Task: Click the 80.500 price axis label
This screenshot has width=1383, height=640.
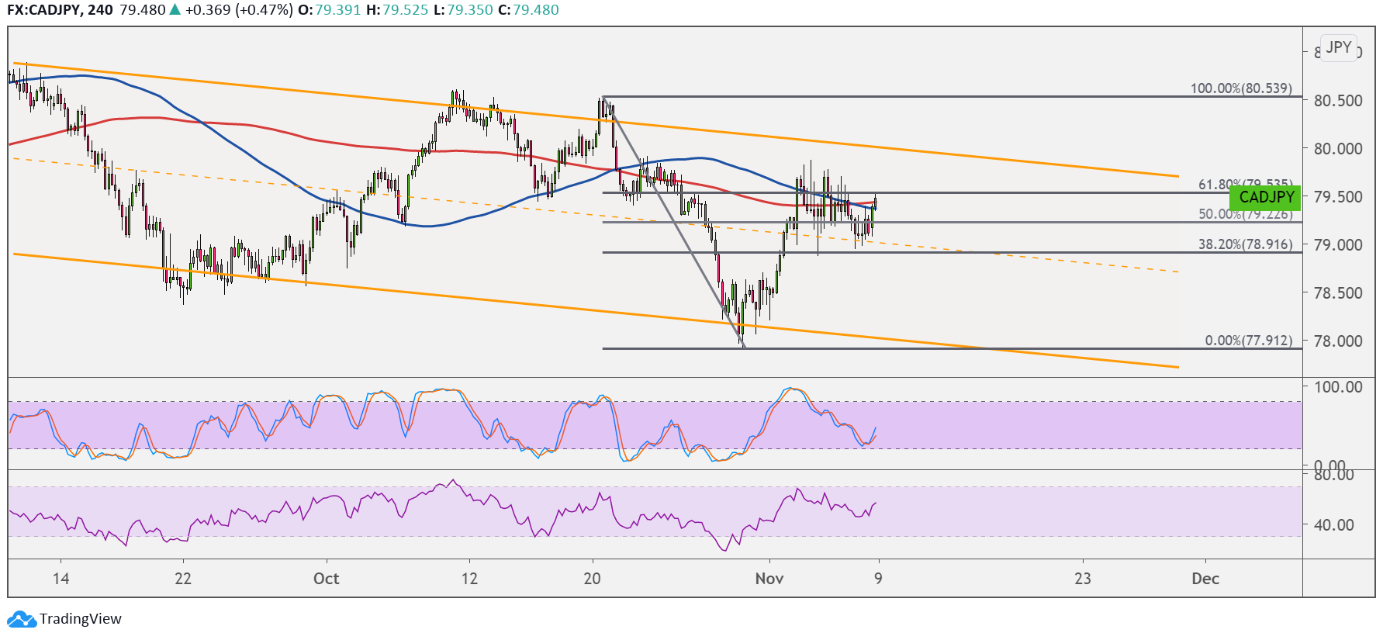Action: 1338,101
